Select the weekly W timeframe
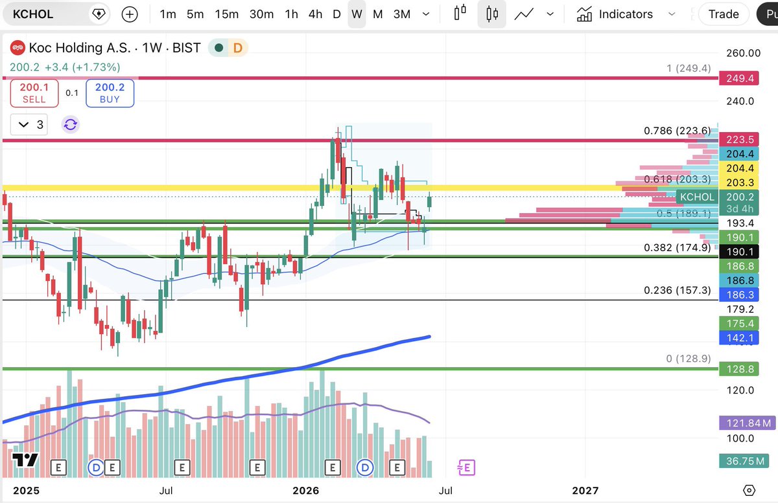Screen dimensions: 778x503 coord(357,14)
